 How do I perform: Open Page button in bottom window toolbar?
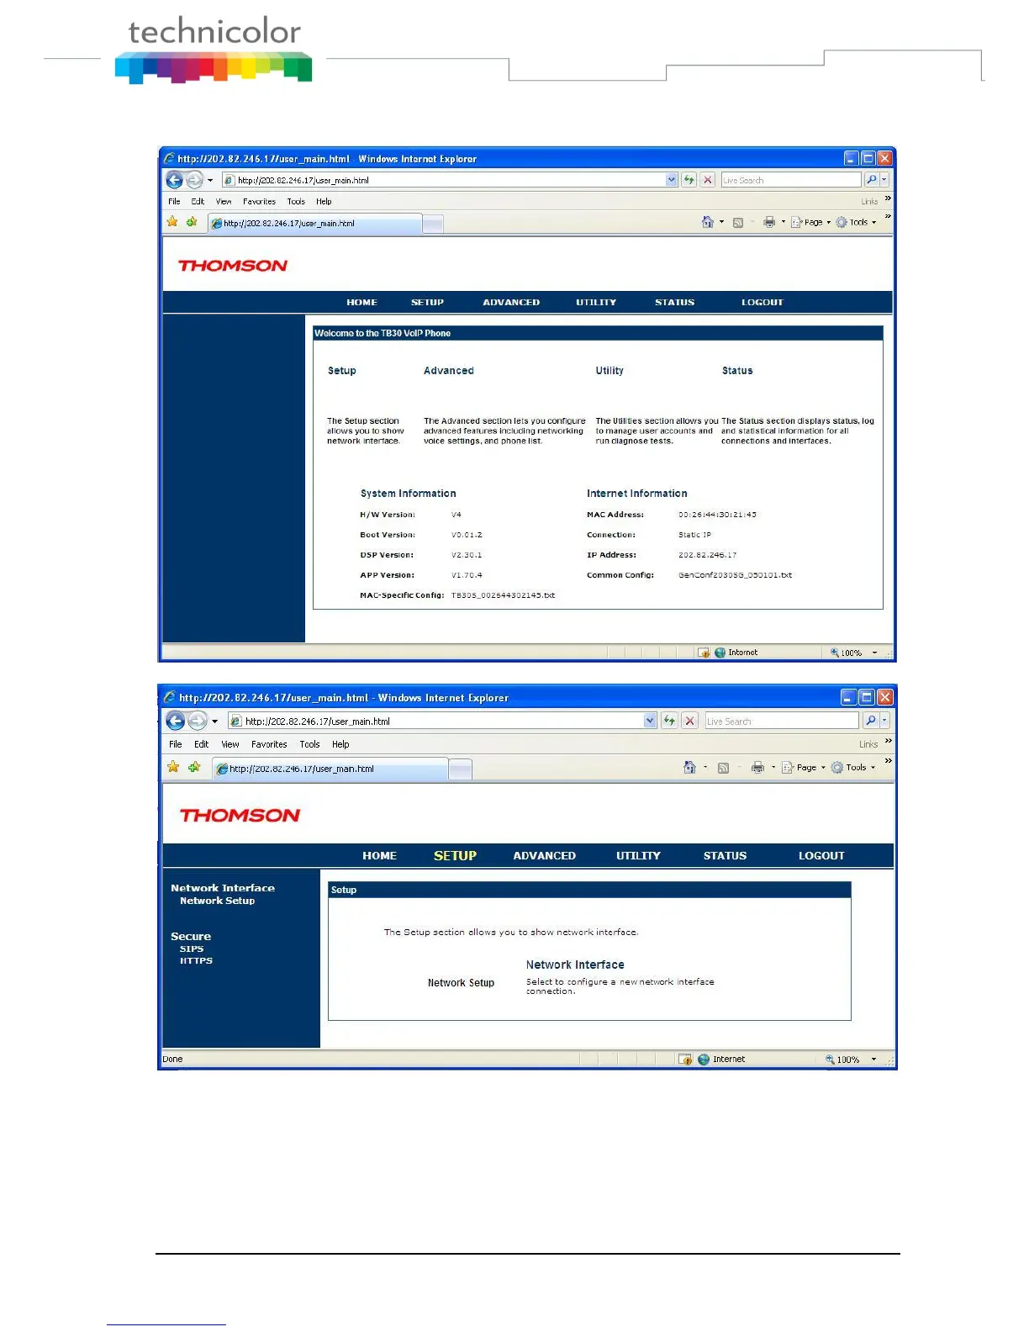(x=804, y=767)
